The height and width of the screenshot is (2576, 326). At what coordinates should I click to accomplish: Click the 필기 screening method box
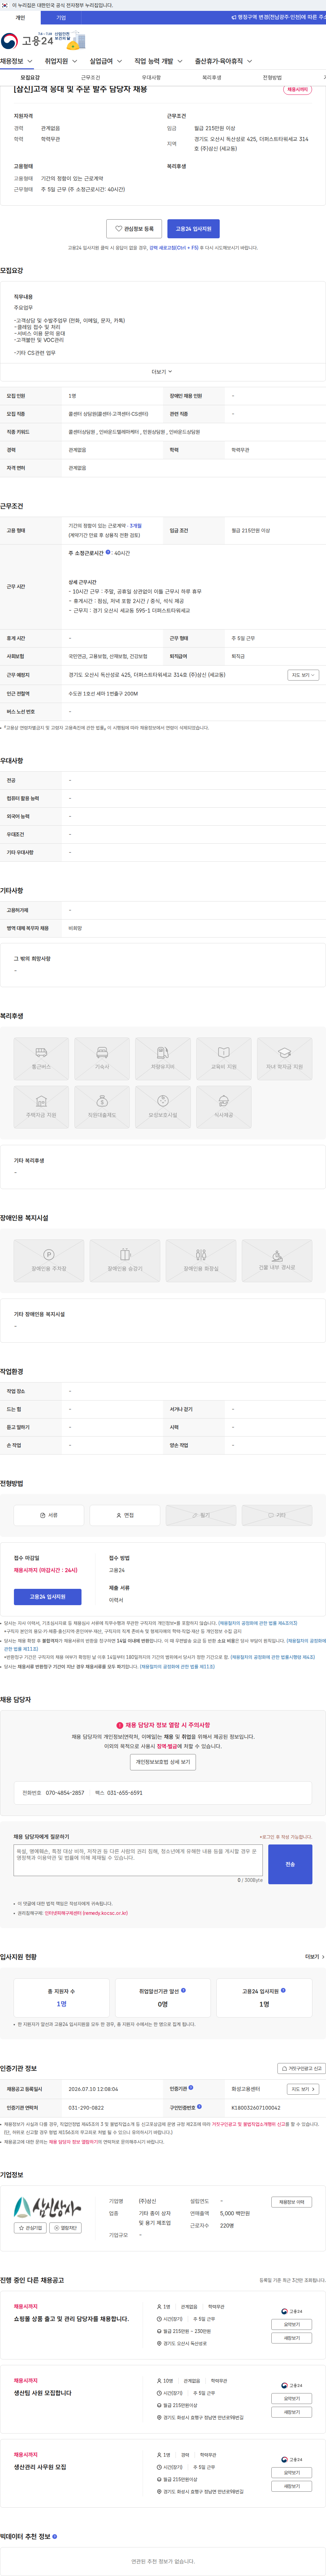coord(201,1515)
